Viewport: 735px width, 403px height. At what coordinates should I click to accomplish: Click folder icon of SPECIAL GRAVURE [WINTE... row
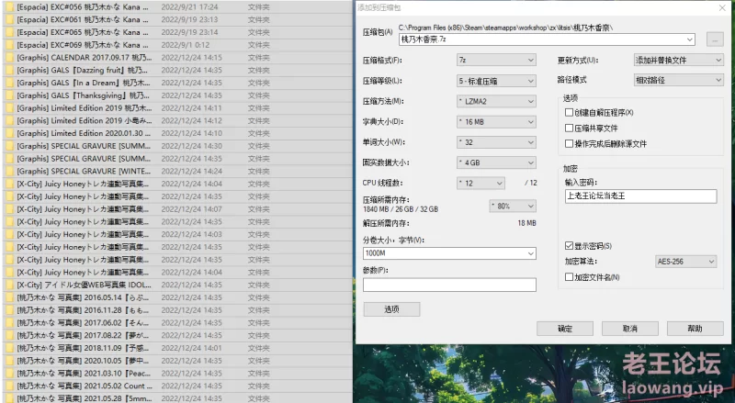9,172
